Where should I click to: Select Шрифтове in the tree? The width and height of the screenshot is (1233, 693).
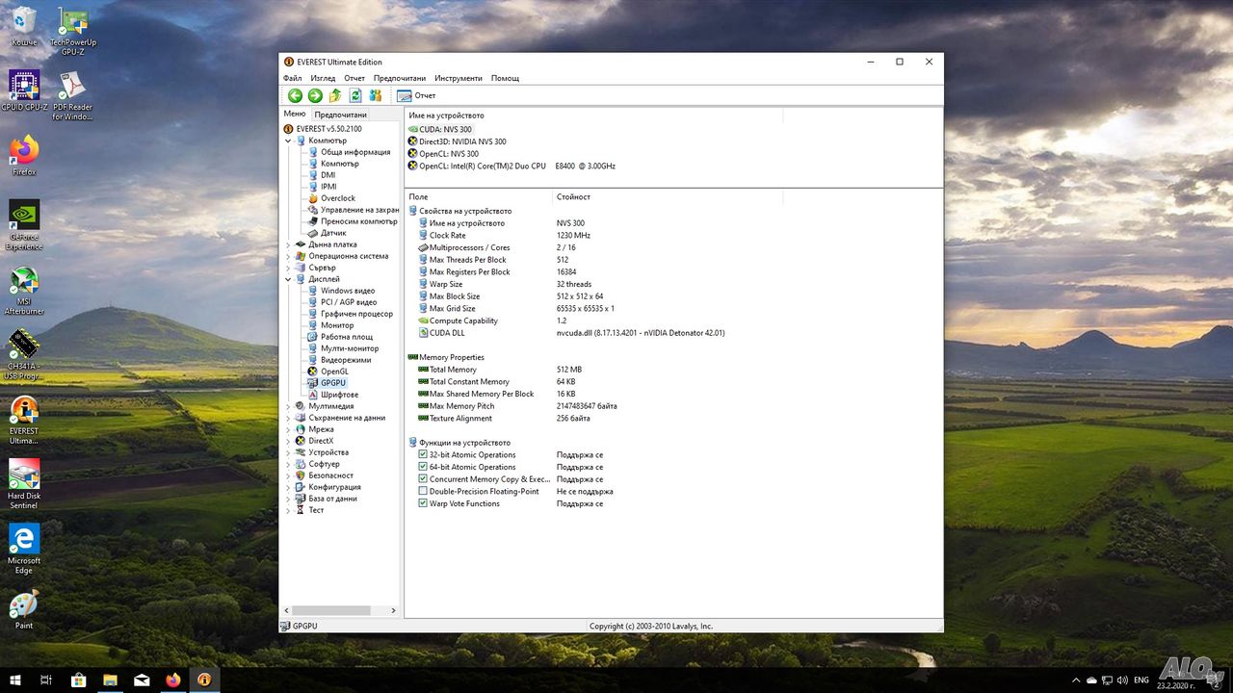tap(340, 395)
